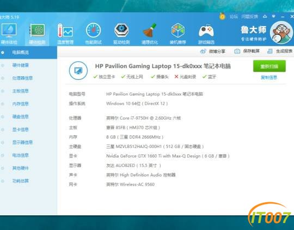Click the 85FB HM370 motherboard value
The width and height of the screenshot is (294, 230).
point(133,128)
